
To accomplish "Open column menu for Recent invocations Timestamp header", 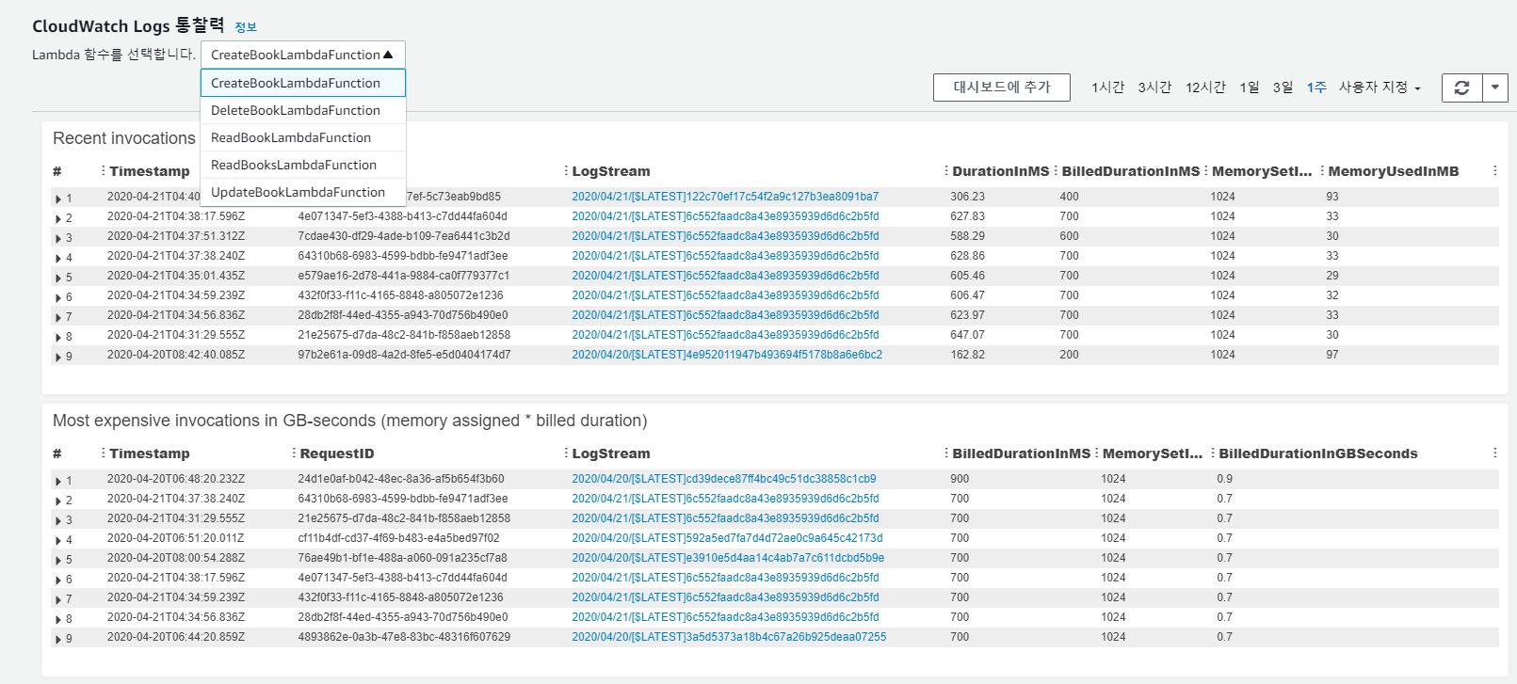I will (x=103, y=170).
